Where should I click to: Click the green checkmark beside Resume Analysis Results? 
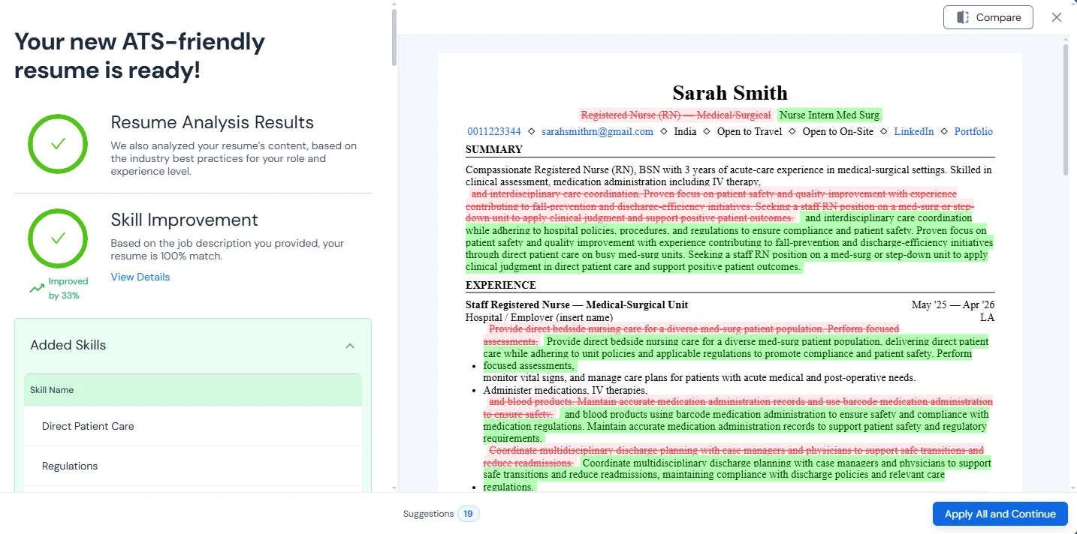tap(58, 143)
